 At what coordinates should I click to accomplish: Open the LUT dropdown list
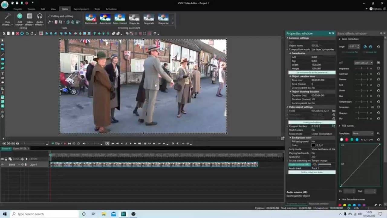coord(363,63)
